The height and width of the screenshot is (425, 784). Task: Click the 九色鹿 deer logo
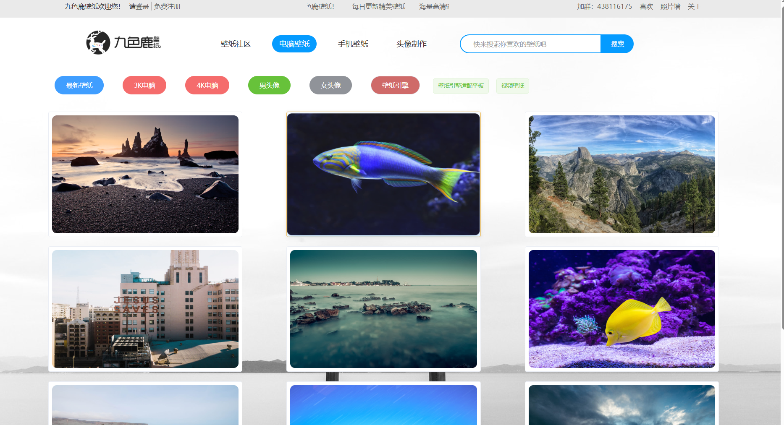pyautogui.click(x=123, y=42)
